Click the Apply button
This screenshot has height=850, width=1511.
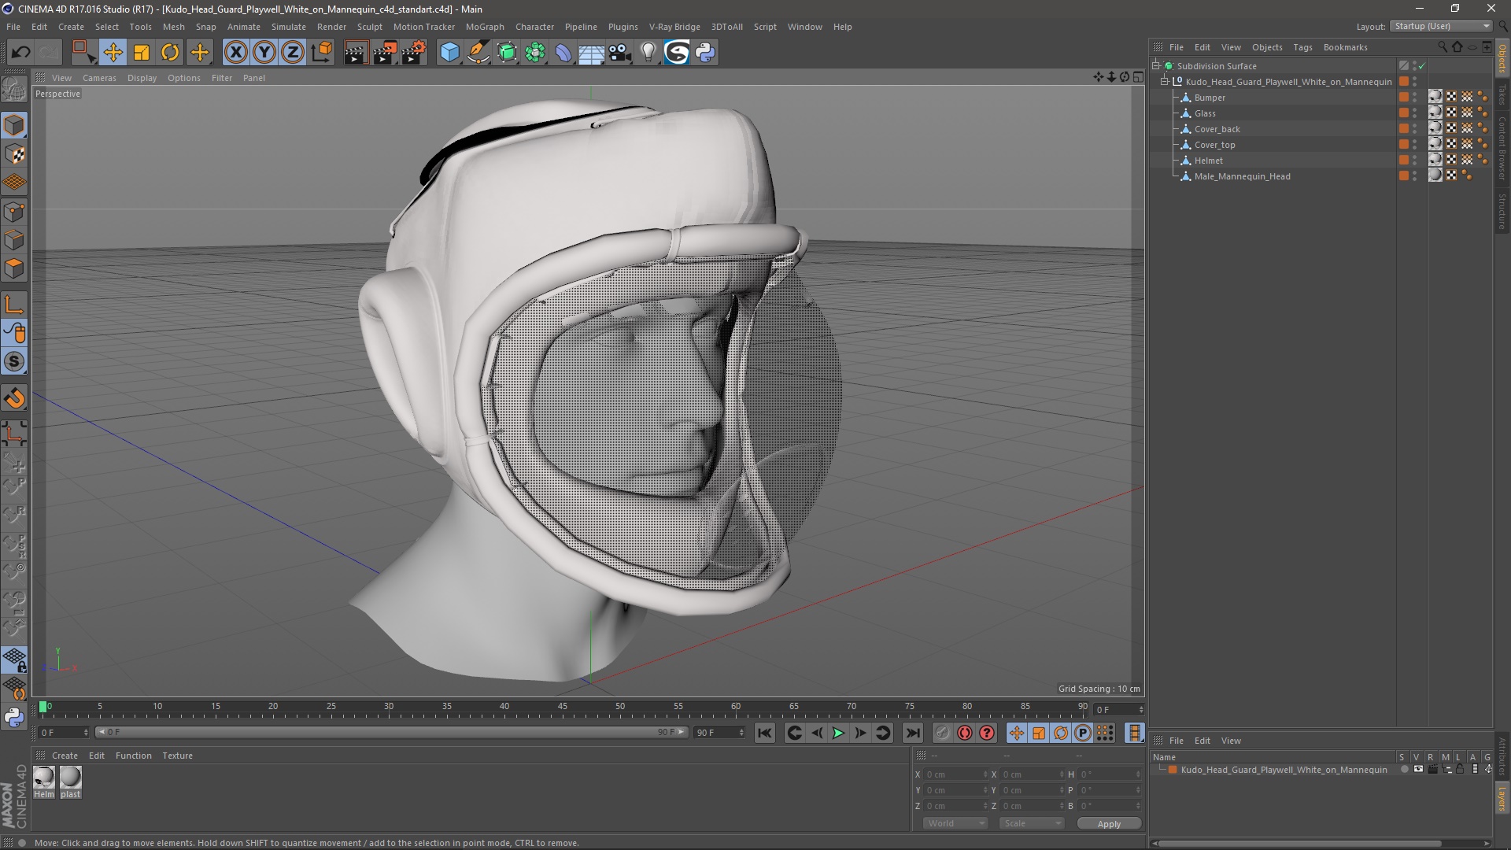pyautogui.click(x=1109, y=823)
